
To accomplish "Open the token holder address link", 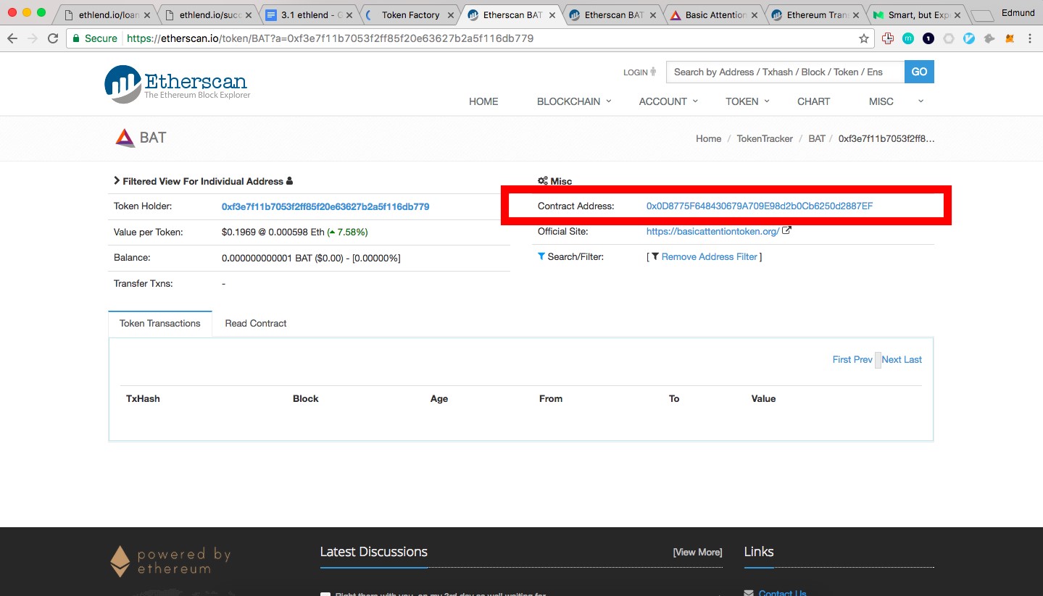I will 325,206.
